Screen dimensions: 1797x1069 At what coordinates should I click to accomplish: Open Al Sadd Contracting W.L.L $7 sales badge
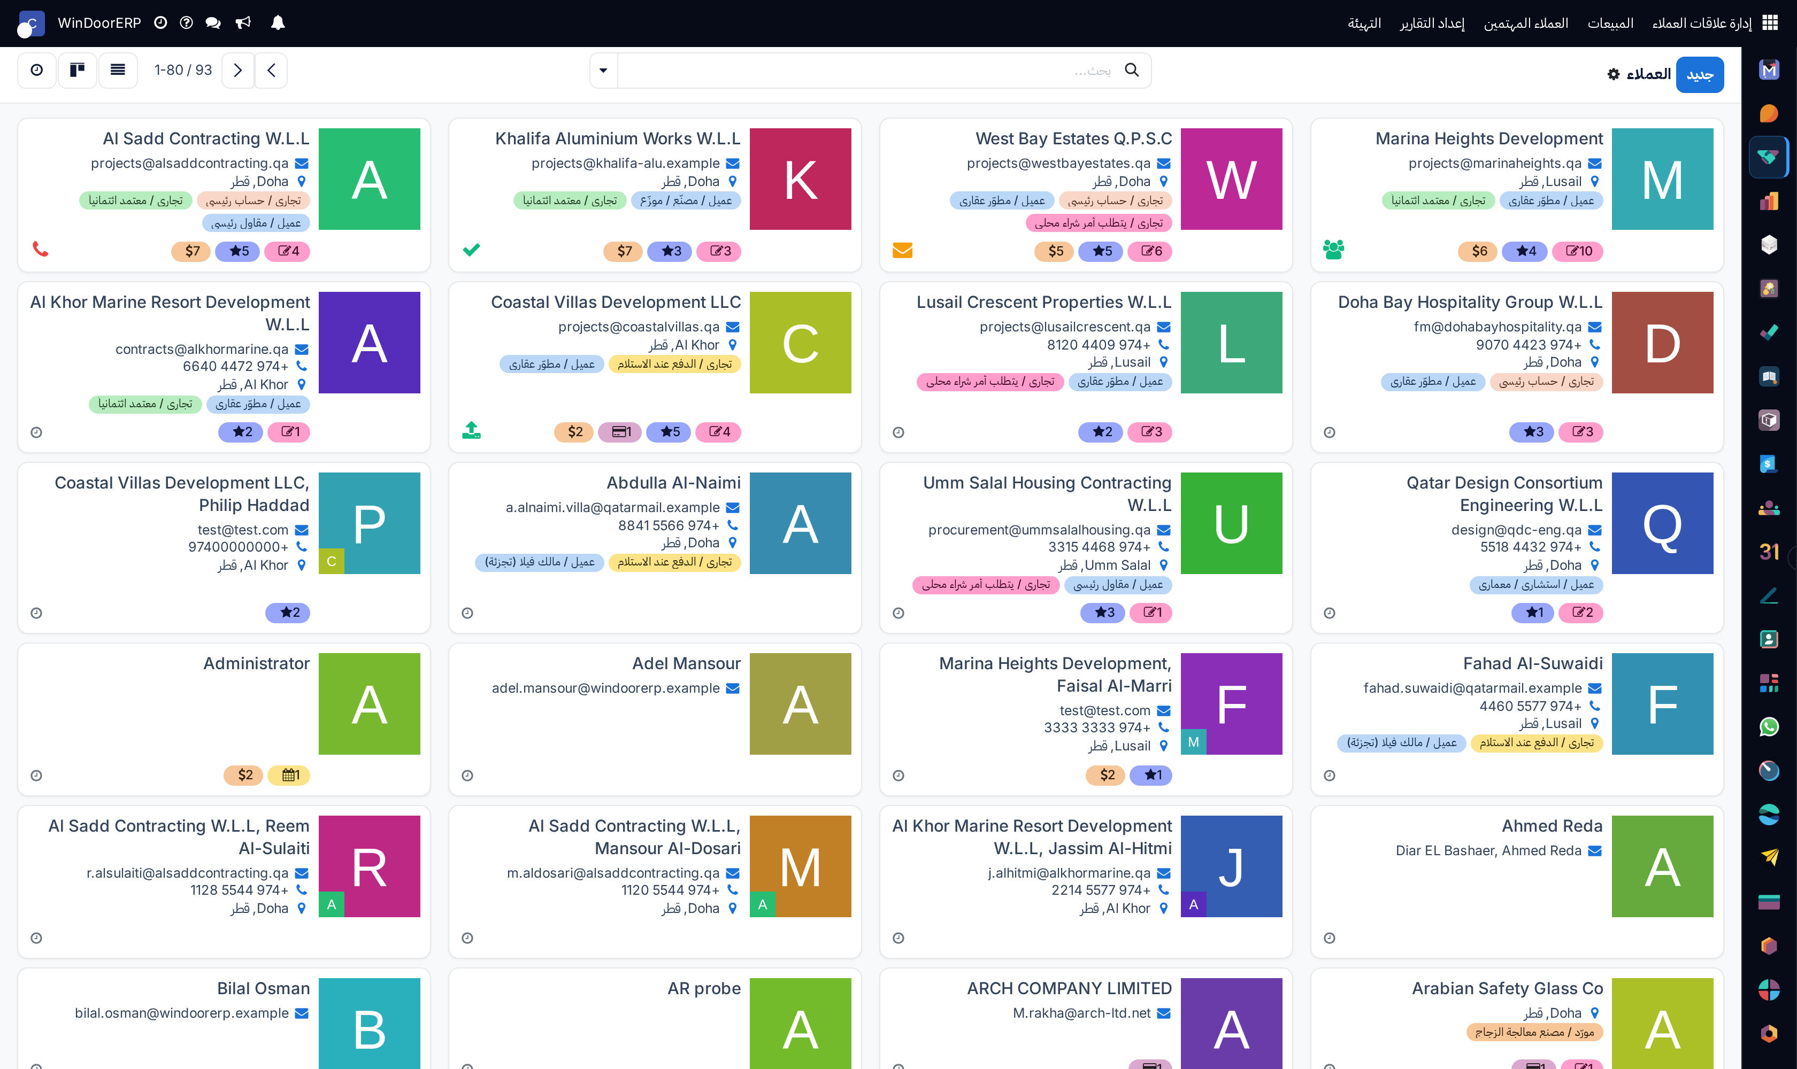(x=191, y=251)
